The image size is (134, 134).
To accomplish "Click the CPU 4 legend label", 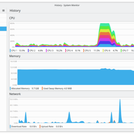I will click(x=70, y=51).
